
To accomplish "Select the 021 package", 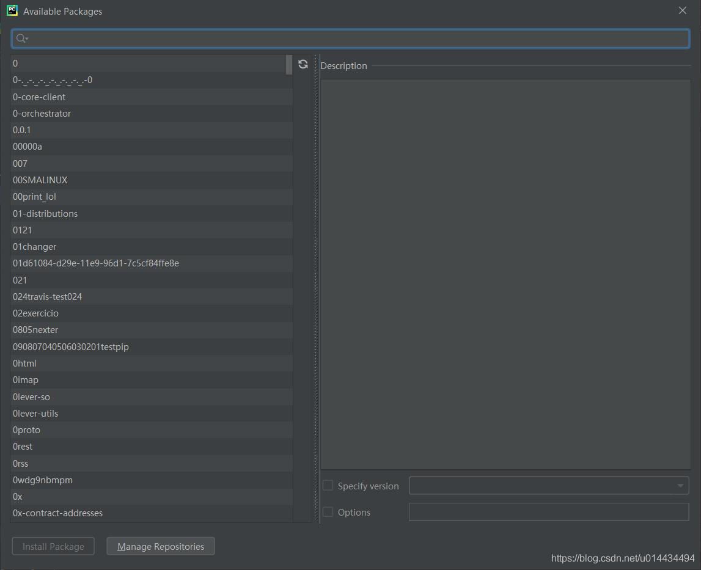I will (x=152, y=280).
